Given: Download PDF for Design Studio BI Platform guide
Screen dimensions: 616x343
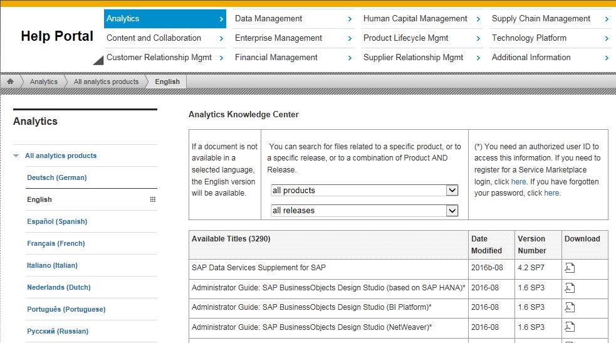Looking at the screenshot, I should click(x=570, y=307).
